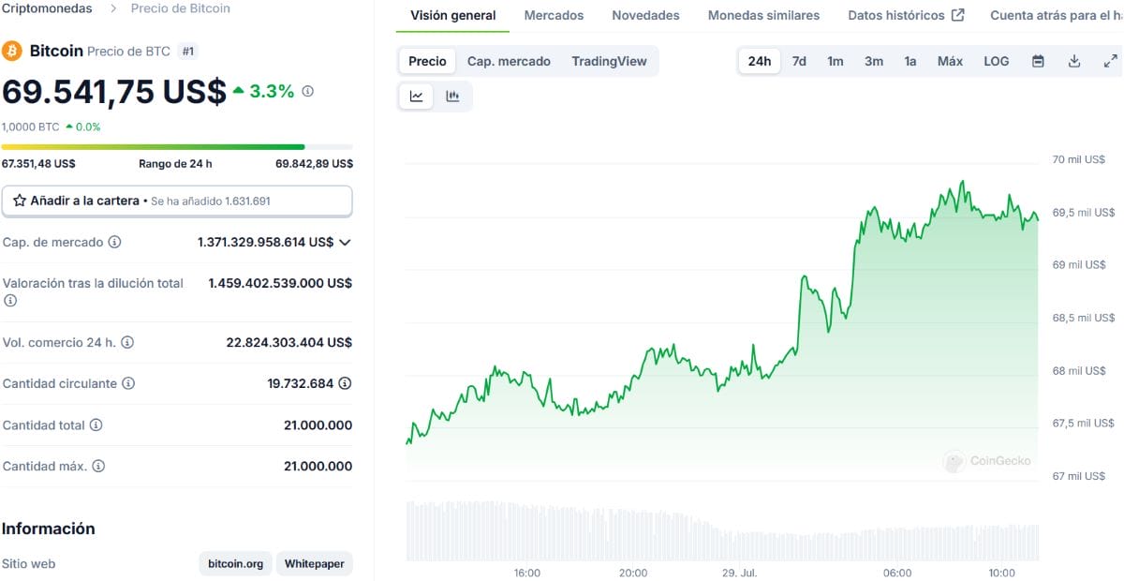Click info icon beside 19.732.684 value
Viewport: 1124px width, 581px height.
coord(345,383)
